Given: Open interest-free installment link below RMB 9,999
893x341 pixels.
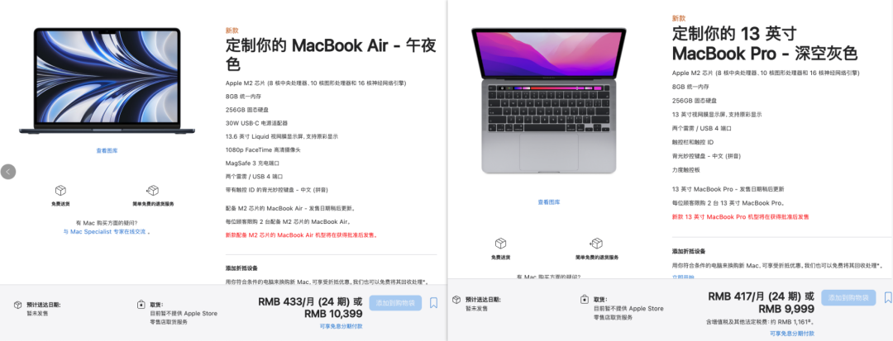Looking at the screenshot, I should pyautogui.click(x=793, y=334).
